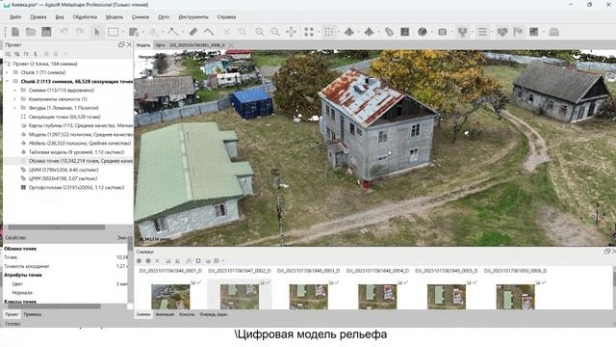Select the Move region tool
This screenshot has height=347, width=616.
[x=134, y=32]
